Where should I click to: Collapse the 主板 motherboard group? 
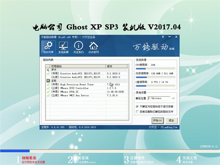point(48,81)
